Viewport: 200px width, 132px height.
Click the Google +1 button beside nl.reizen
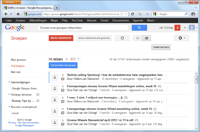click(73, 59)
